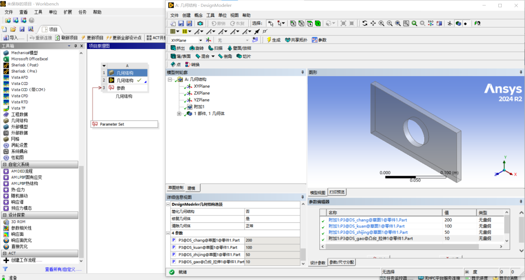Click Share Topology (共享拓扑) in DesignModeler

tap(296, 40)
